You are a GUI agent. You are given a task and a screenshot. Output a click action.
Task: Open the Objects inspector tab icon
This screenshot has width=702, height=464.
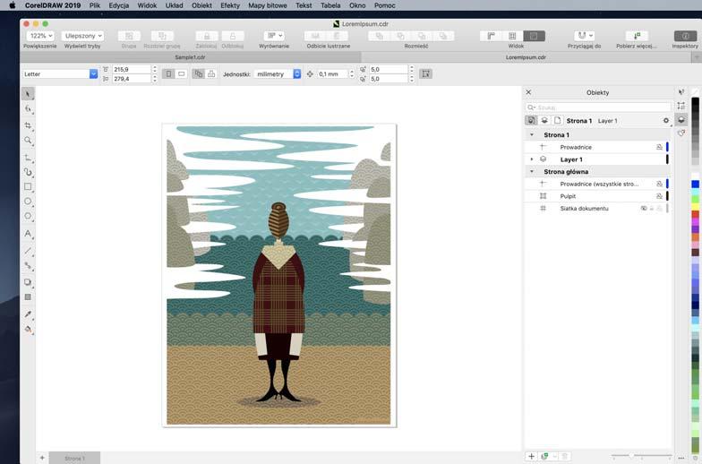point(681,120)
